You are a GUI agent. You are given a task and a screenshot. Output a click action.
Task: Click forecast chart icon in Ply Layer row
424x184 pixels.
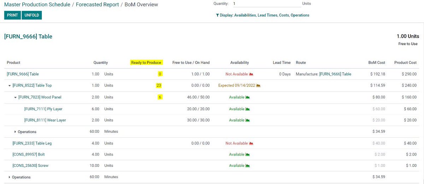tap(248, 109)
